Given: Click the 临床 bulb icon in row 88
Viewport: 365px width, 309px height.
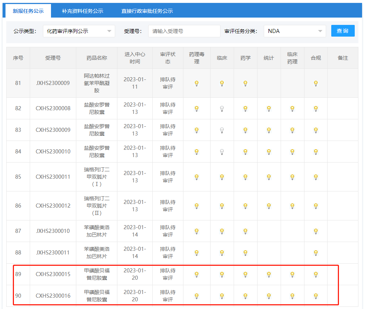Looking at the screenshot, I should [222, 253].
